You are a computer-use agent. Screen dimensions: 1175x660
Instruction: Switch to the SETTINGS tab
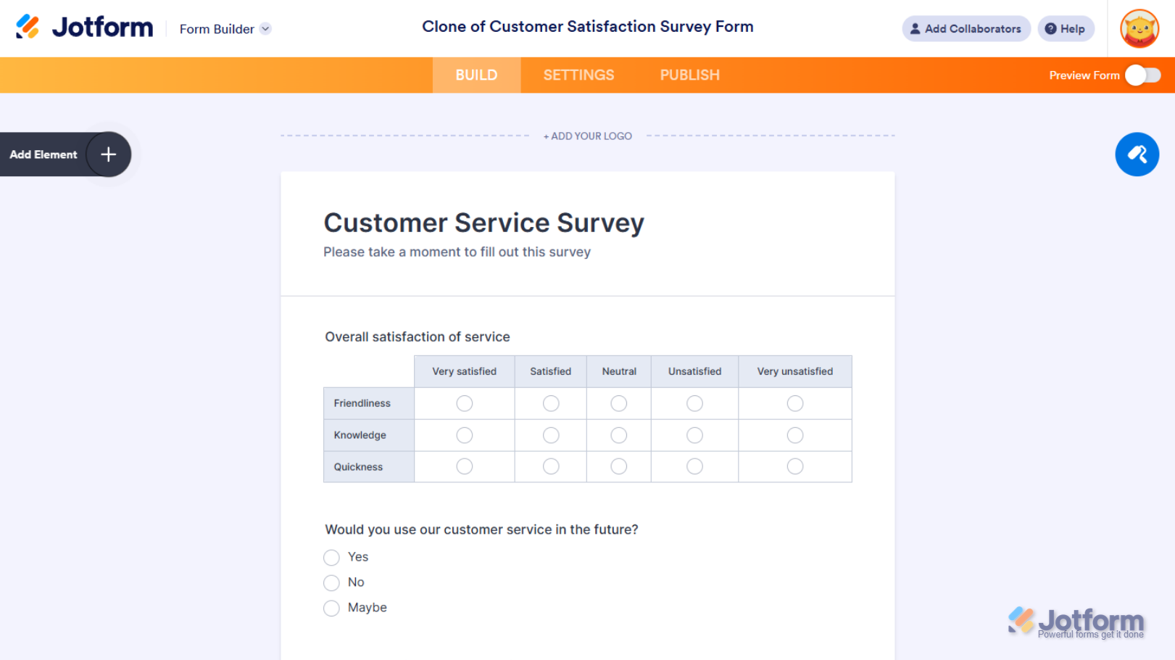pos(578,75)
